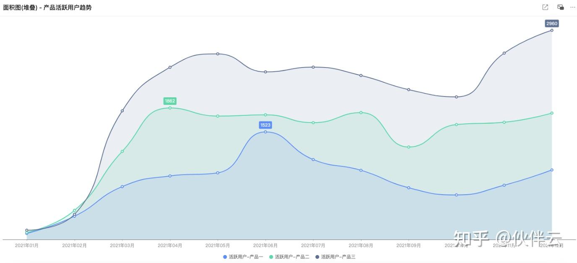Screen dimensions: 577x263
Task: Select 产品三 data point at 2021年10月
Action: (x=456, y=97)
